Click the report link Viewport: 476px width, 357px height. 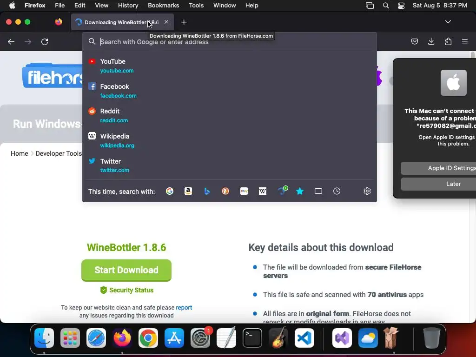(x=184, y=308)
